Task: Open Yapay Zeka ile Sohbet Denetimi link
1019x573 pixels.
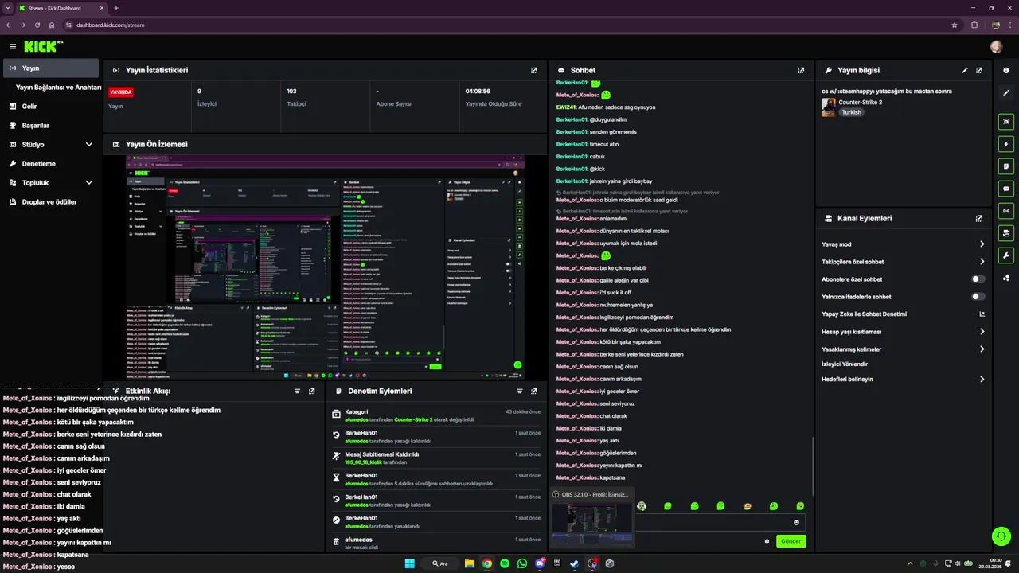Action: point(903,314)
